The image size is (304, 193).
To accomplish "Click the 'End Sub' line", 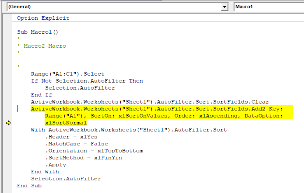I will click(29, 186).
